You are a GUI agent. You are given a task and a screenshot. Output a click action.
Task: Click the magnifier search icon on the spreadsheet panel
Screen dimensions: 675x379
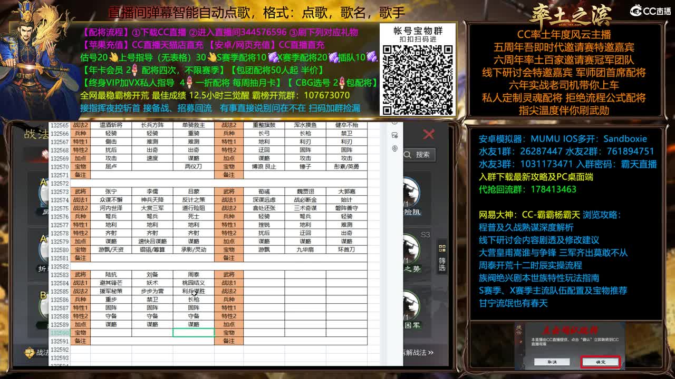(x=407, y=154)
